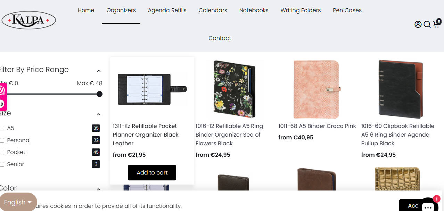Screen dimensions: 444x211
Task: Open the user account icon
Action: (x=418, y=24)
